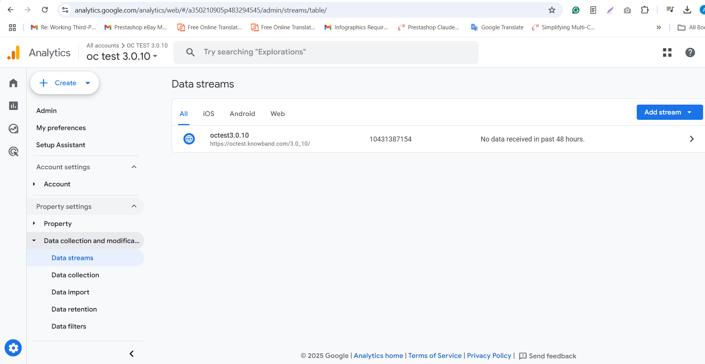Image resolution: width=705 pixels, height=364 pixels.
Task: Click the Google Analytics logo
Action: (13, 52)
